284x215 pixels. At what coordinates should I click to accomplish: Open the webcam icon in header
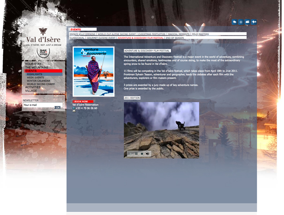247,22
